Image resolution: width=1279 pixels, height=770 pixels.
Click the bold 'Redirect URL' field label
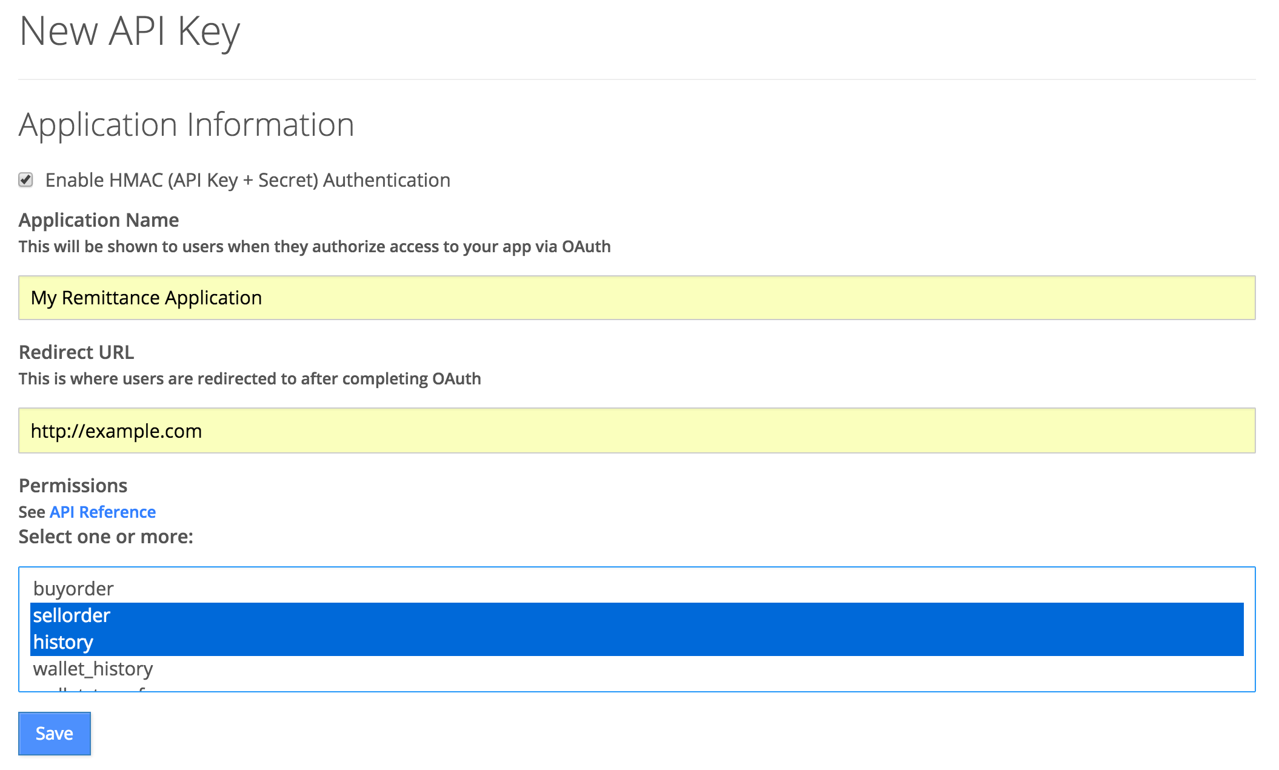coord(76,352)
